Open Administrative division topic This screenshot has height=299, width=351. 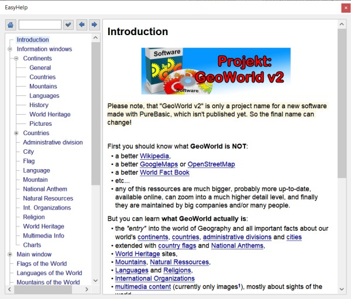pos(53,142)
